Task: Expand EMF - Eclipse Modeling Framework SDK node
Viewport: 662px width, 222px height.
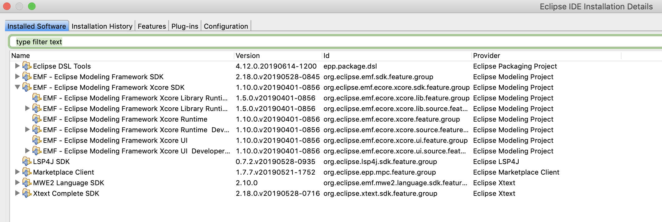Action: click(17, 76)
